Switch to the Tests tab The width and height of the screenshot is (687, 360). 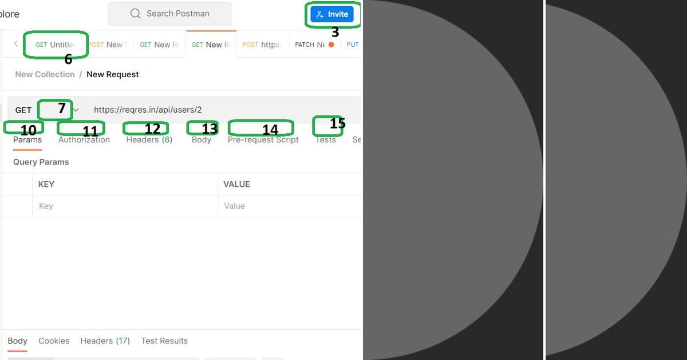[326, 139]
